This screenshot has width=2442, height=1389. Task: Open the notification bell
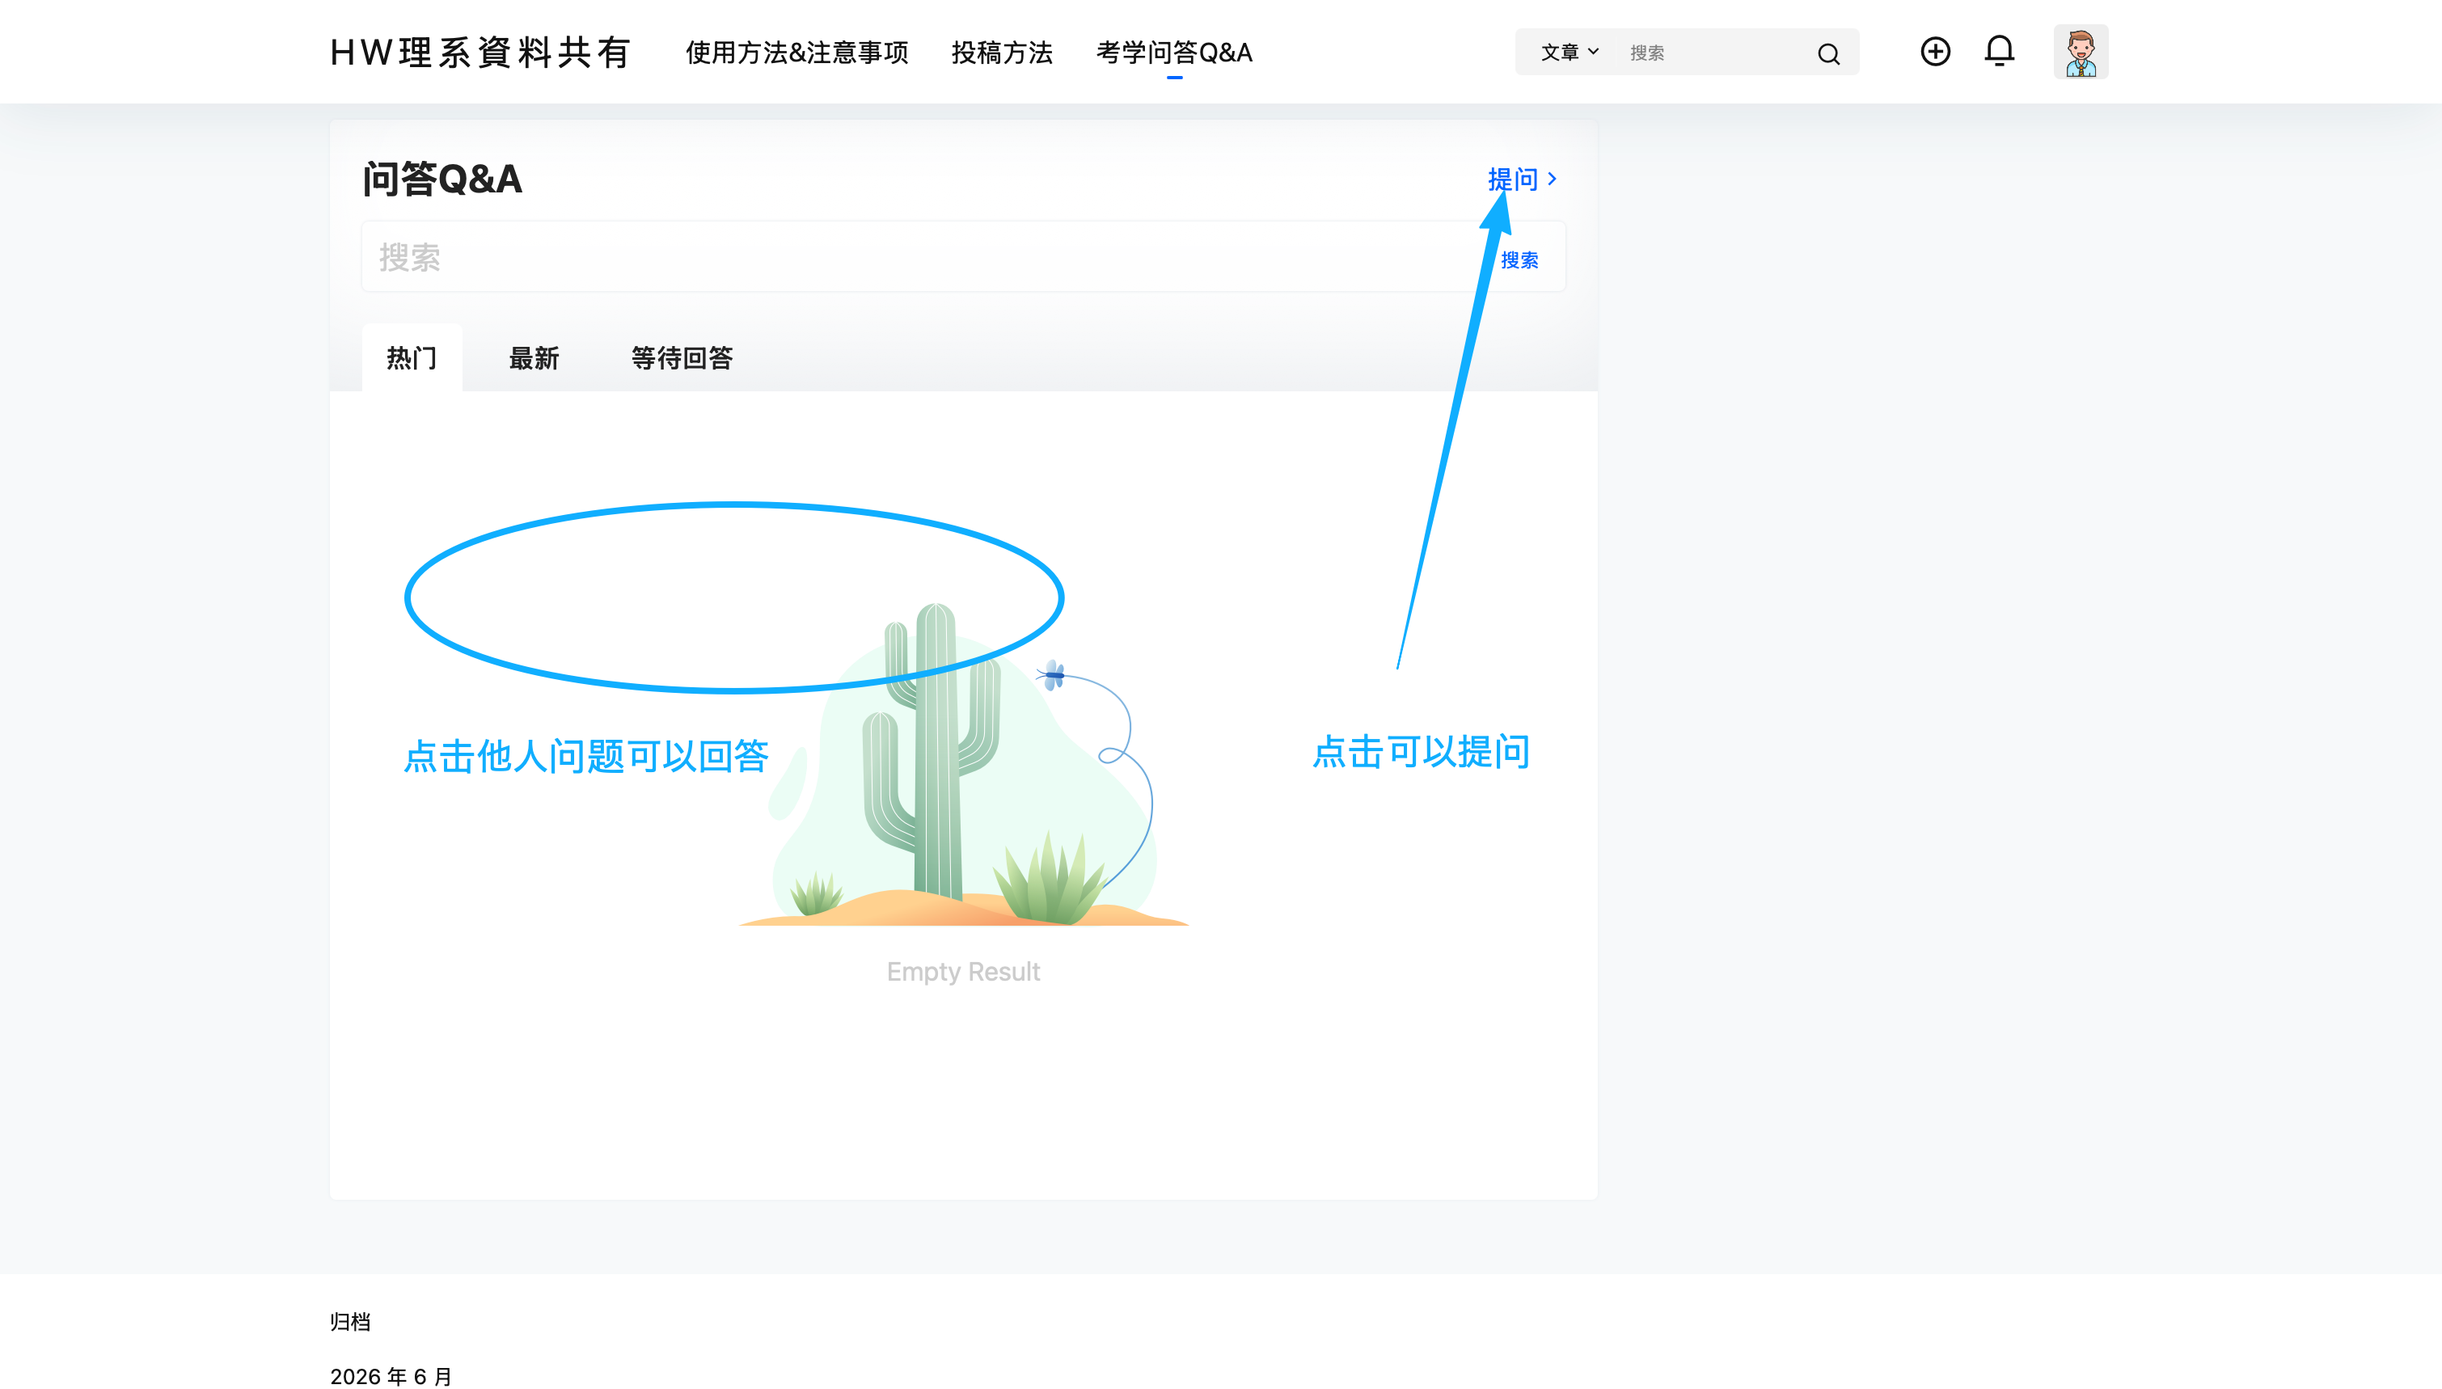2000,51
